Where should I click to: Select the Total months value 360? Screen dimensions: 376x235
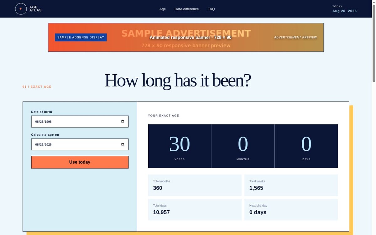point(158,188)
